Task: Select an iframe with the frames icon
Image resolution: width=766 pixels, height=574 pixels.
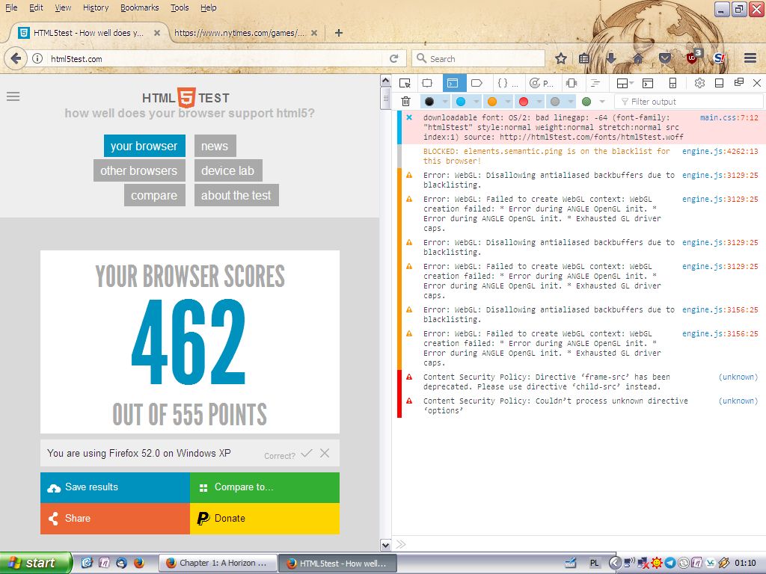Action: (625, 84)
